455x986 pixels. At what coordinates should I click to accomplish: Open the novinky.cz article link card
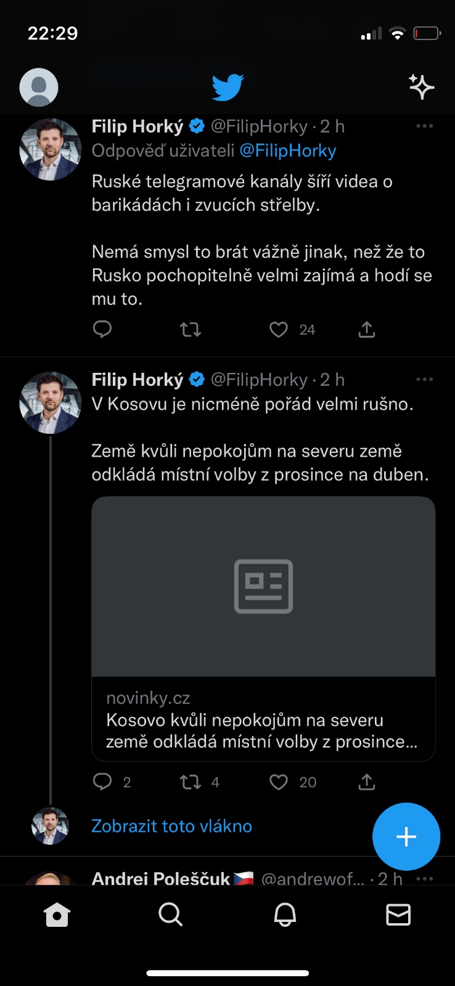tap(263, 629)
